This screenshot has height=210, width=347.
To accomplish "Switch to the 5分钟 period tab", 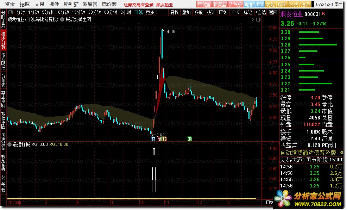I will coord(47,12).
